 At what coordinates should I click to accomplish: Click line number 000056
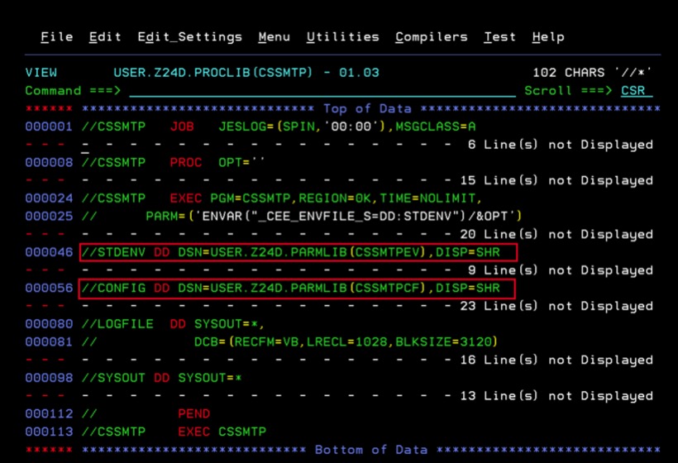49,288
